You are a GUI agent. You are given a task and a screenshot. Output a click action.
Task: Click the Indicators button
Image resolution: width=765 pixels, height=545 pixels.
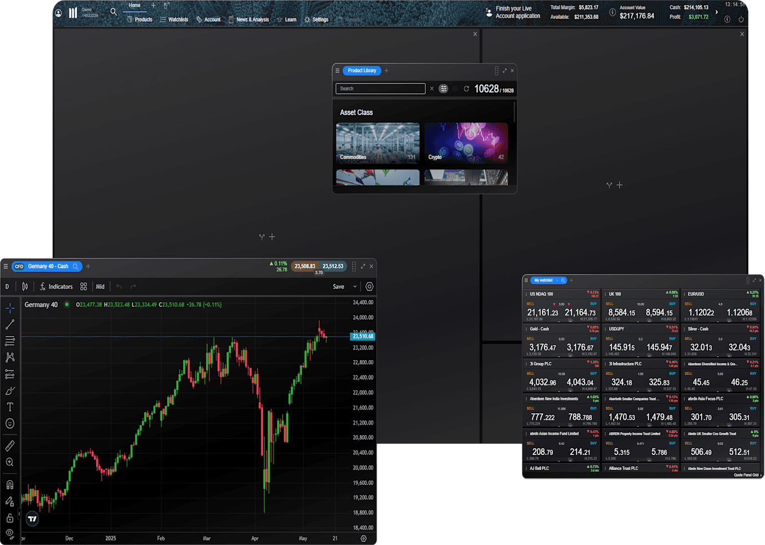pyautogui.click(x=57, y=287)
